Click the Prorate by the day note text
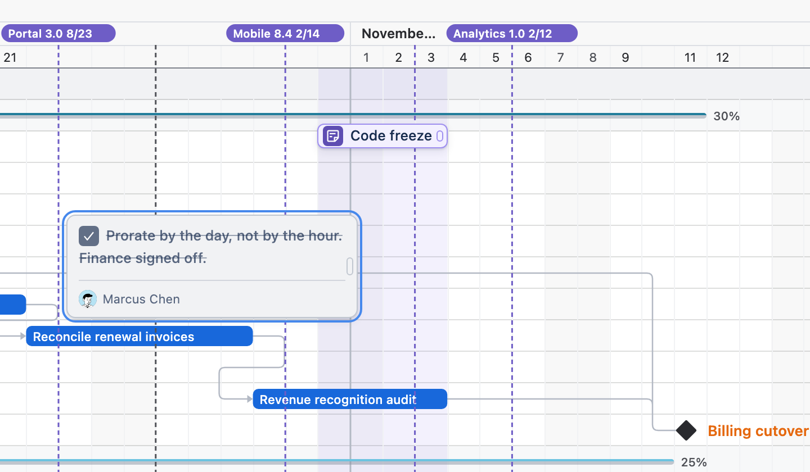The image size is (810, 472). coord(224,236)
